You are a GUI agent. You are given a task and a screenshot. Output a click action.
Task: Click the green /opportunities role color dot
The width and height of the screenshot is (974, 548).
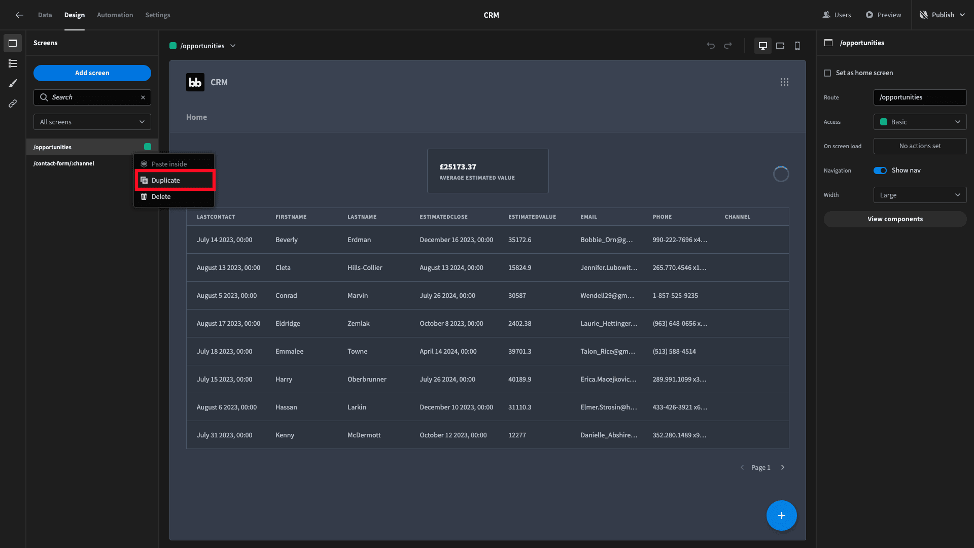click(148, 147)
